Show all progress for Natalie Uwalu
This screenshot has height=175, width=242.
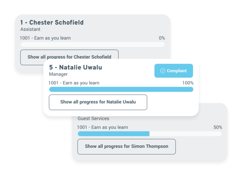(98, 102)
